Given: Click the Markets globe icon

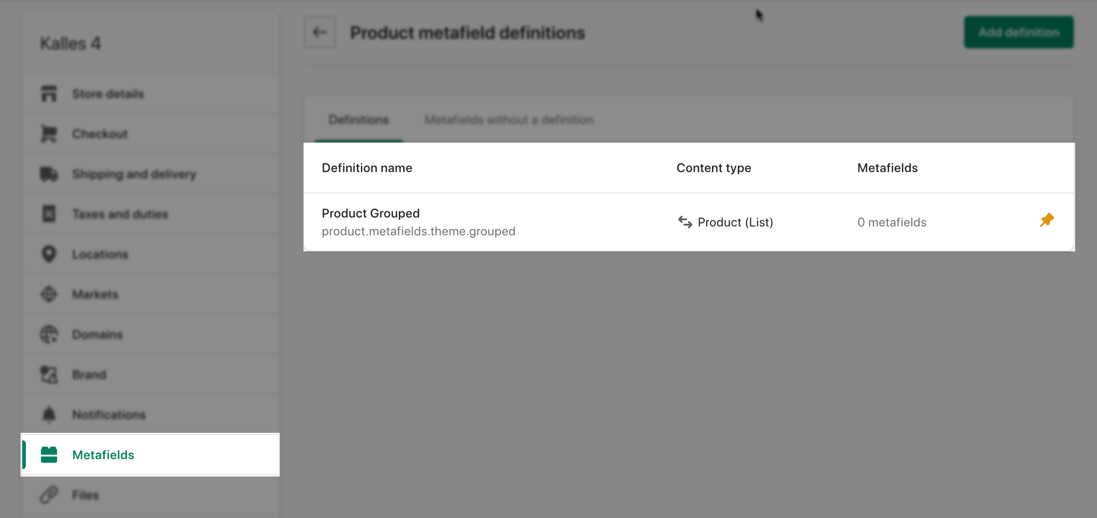Looking at the screenshot, I should point(49,294).
